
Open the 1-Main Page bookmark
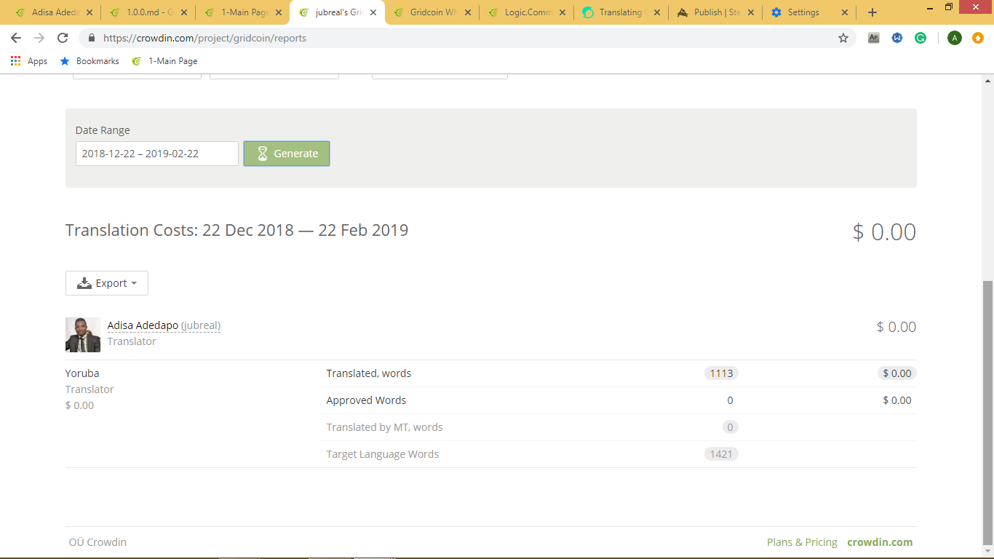(164, 61)
